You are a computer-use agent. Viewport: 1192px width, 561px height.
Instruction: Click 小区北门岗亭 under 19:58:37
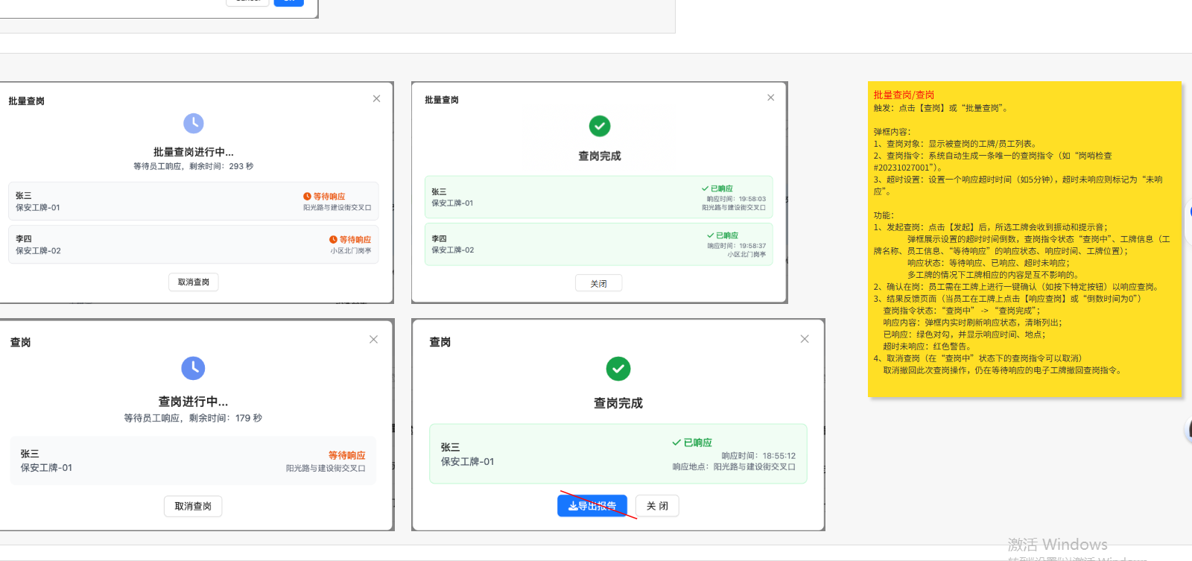746,255
